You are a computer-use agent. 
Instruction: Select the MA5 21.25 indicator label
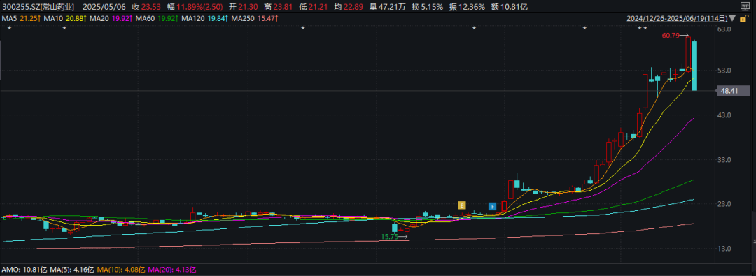(x=21, y=19)
